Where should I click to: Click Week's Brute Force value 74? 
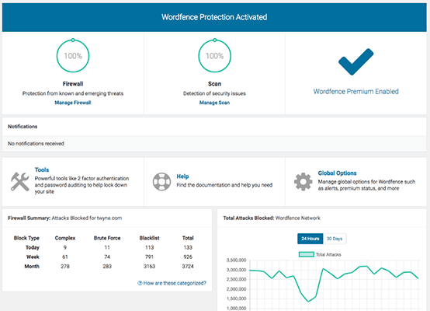tap(107, 257)
